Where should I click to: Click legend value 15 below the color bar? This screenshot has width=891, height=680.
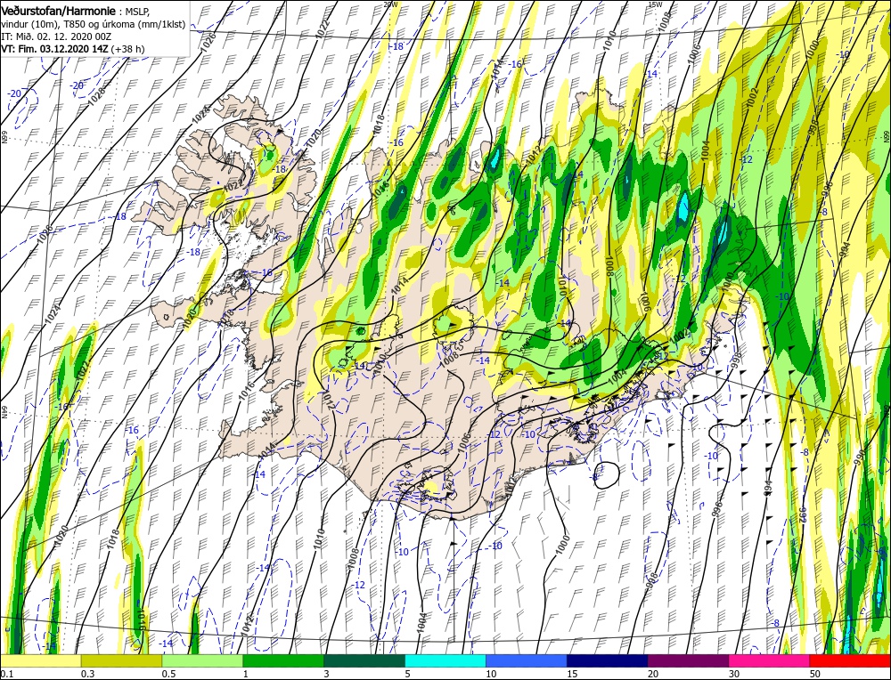click(x=572, y=674)
